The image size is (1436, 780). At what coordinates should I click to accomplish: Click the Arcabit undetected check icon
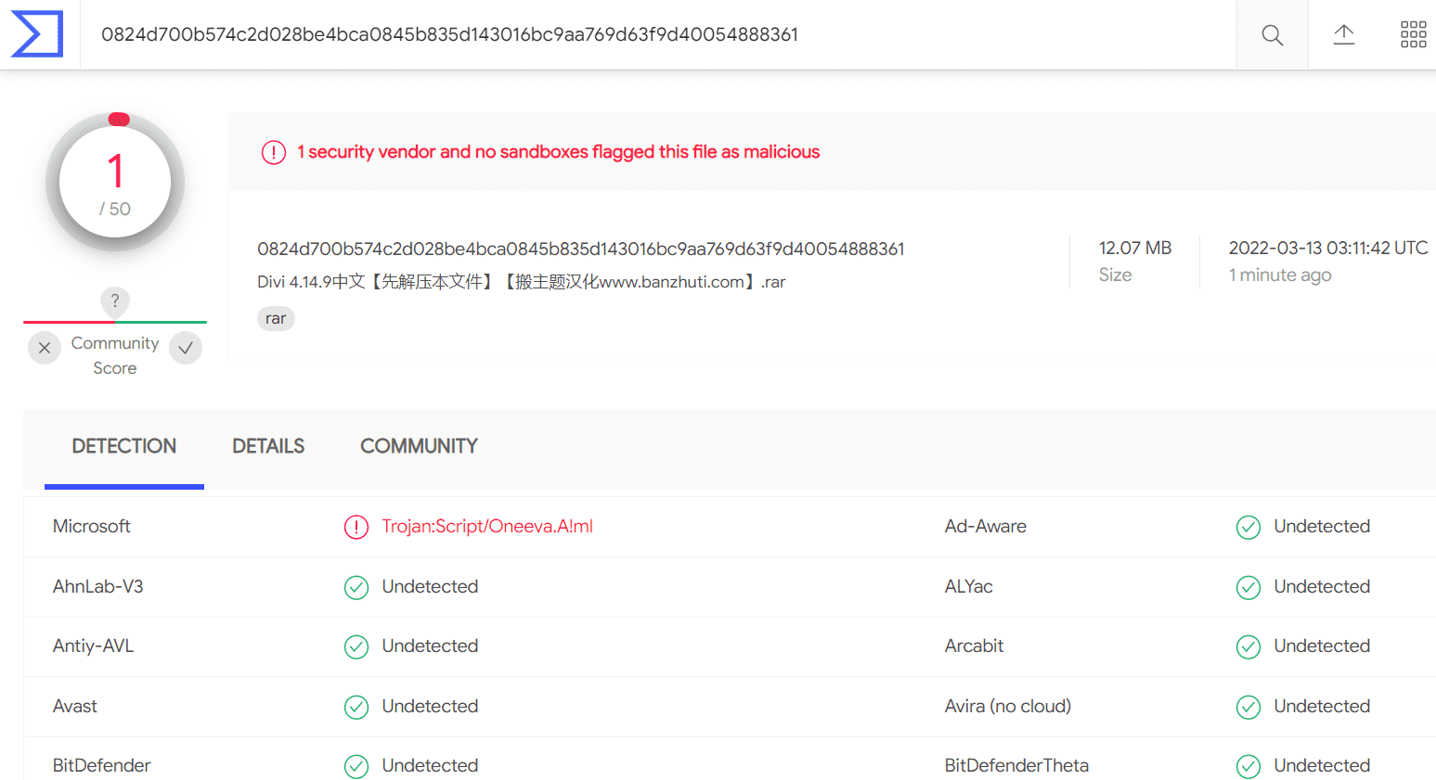point(1248,646)
